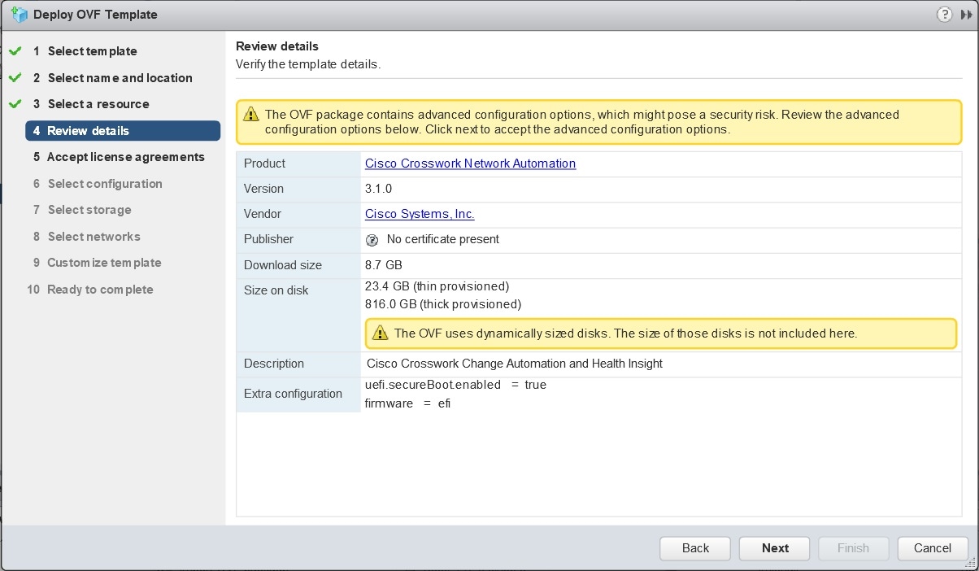This screenshot has width=979, height=571.
Task: Click the greyed-out Finish button
Action: (853, 548)
